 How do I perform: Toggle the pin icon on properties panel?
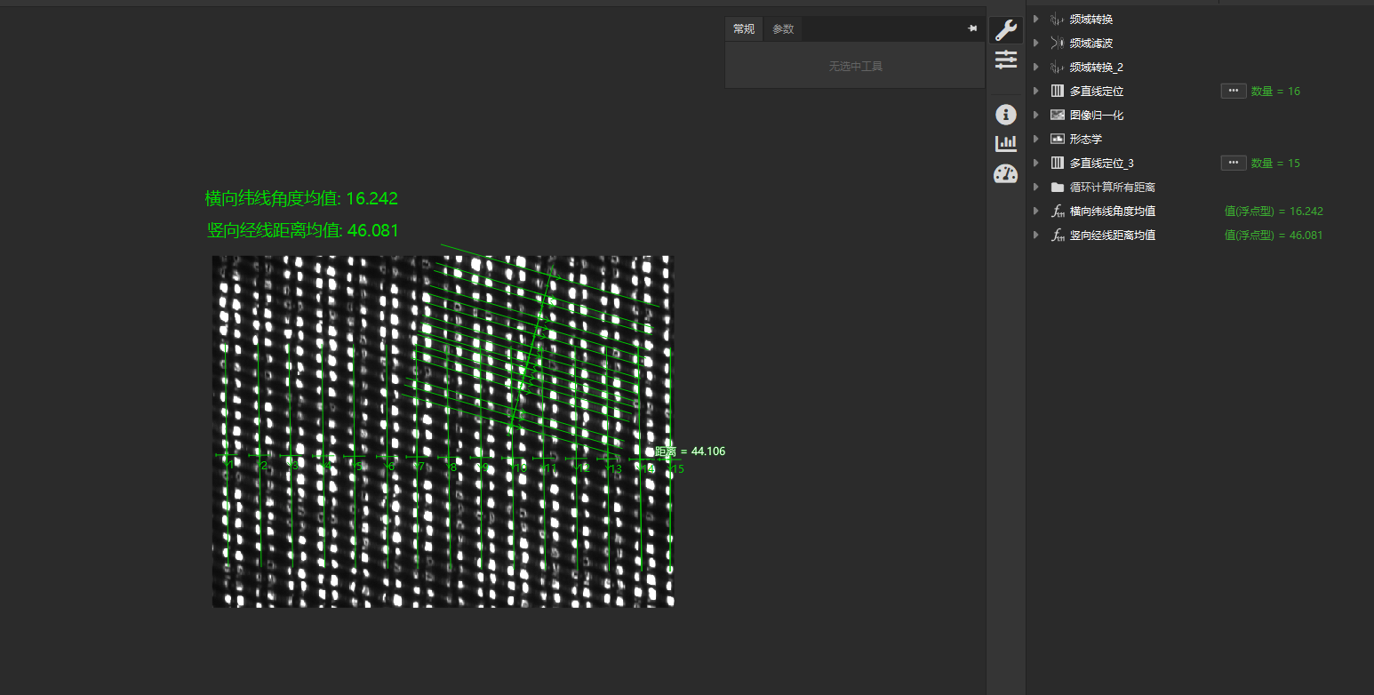pos(972,29)
